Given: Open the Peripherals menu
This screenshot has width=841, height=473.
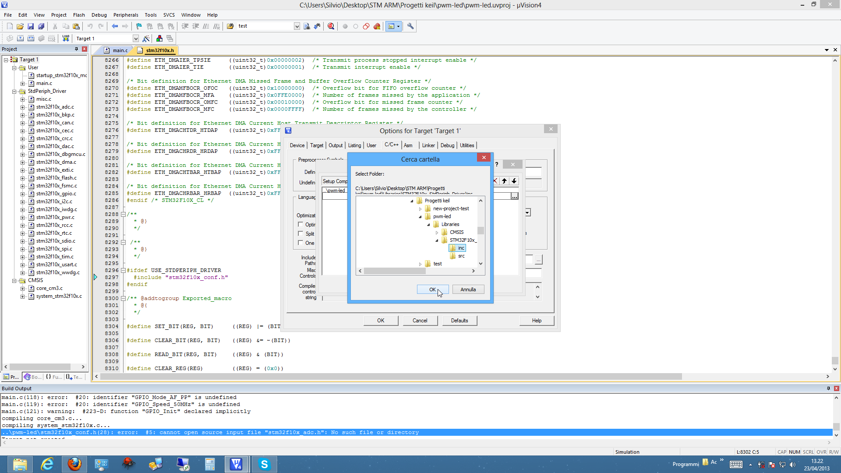Looking at the screenshot, I should coord(126,15).
